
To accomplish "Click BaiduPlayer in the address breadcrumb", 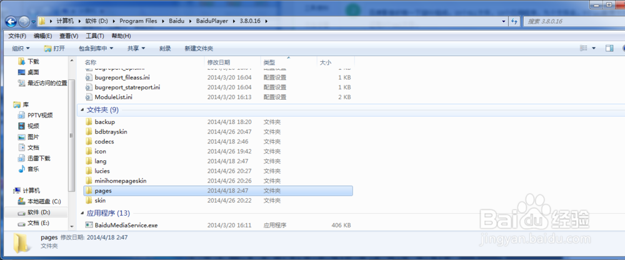I will coord(212,21).
